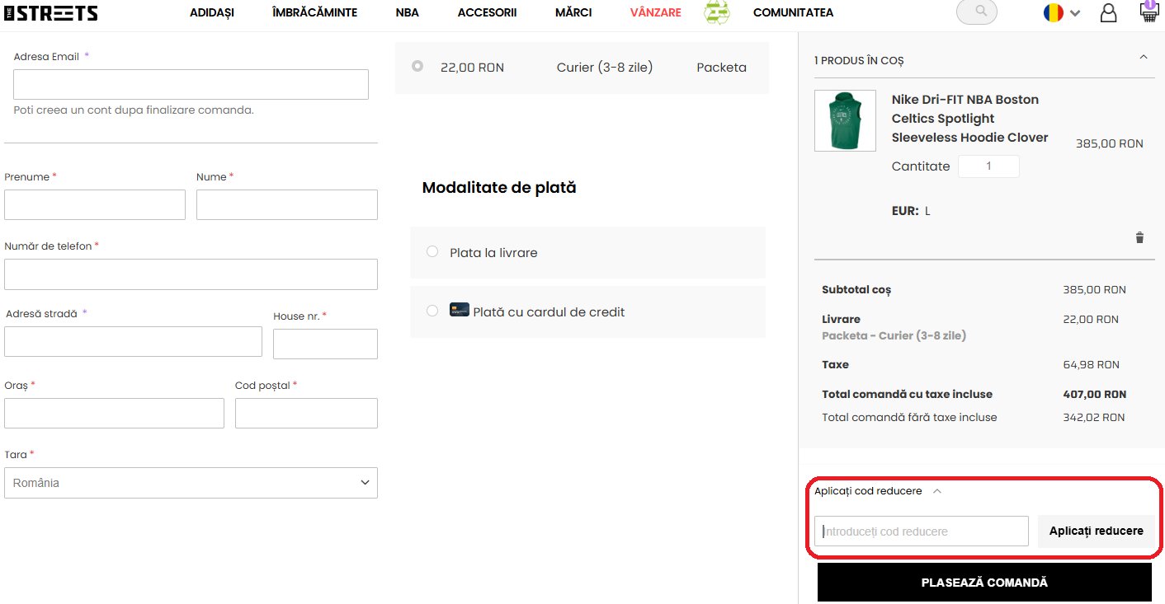Viewport: 1165px width, 604px height.
Task: Select the Plata la livrare radio button
Action: (x=432, y=252)
